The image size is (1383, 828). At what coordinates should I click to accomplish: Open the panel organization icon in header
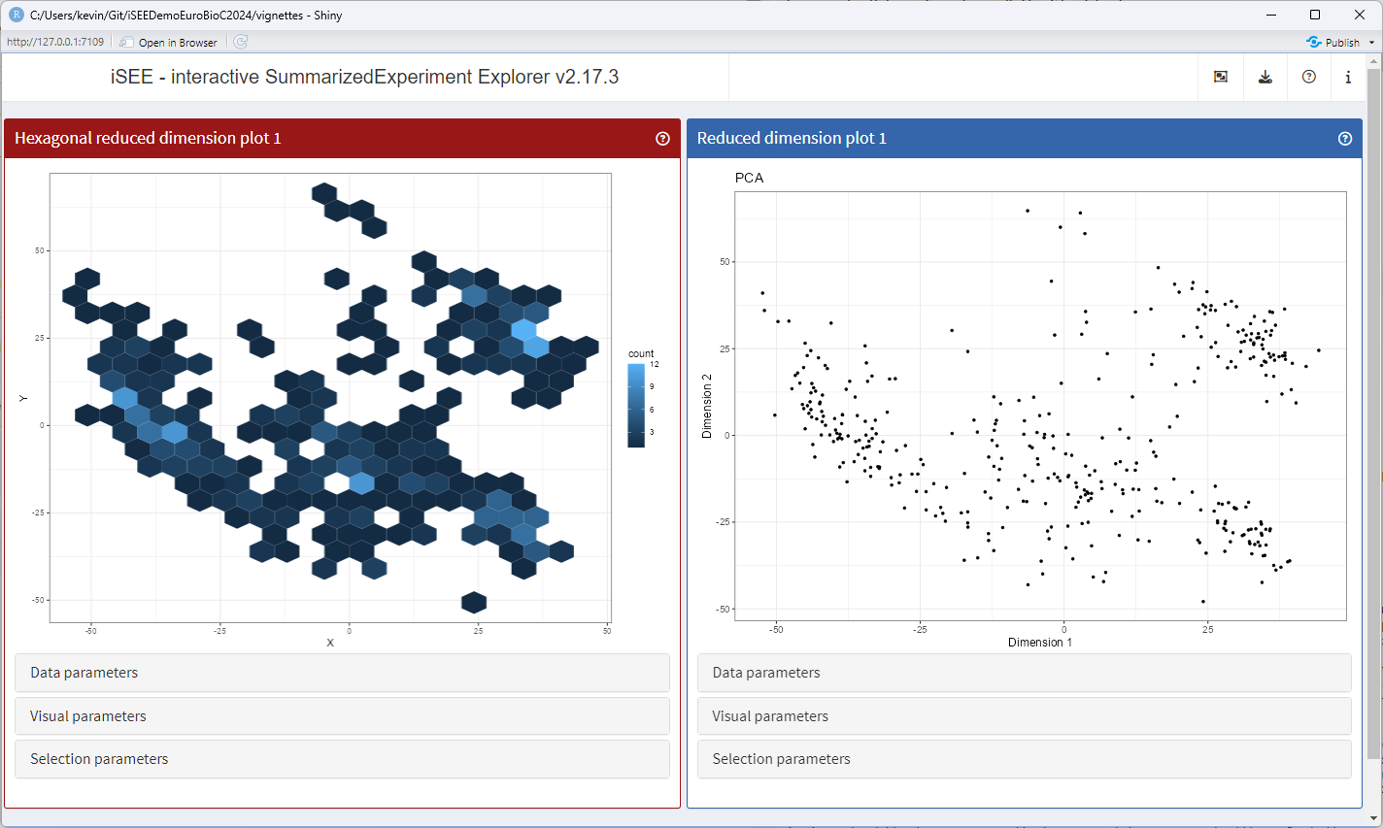click(1221, 77)
